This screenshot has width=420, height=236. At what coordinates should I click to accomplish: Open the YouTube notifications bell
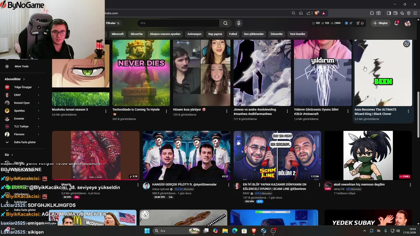[x=396, y=23]
